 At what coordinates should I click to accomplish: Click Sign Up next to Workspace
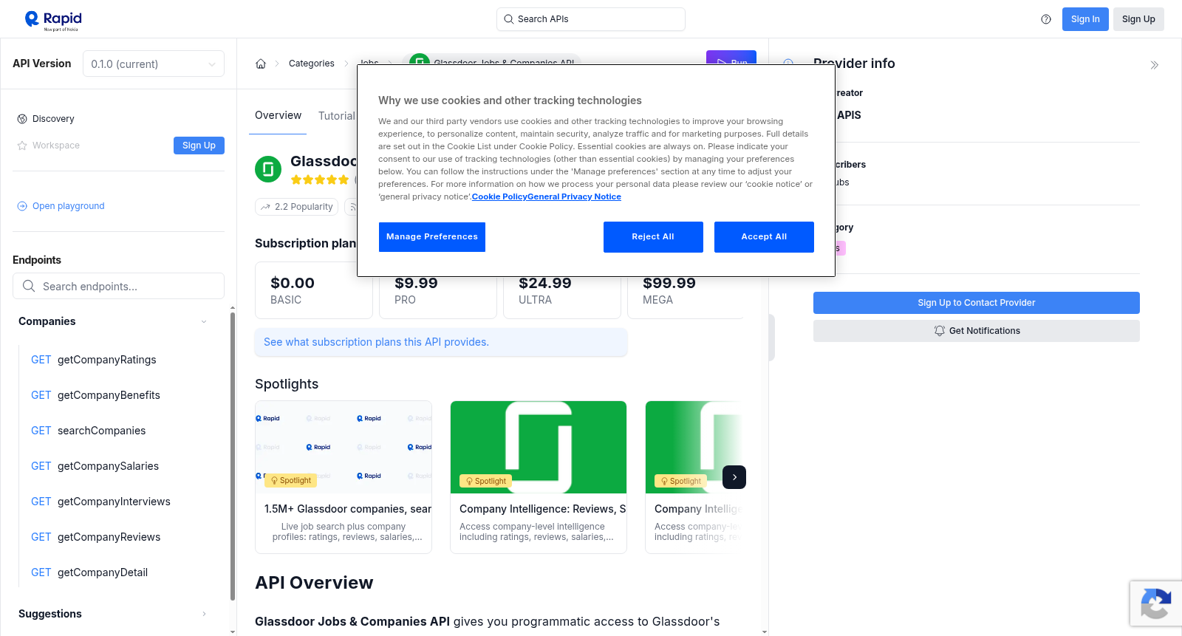199,146
